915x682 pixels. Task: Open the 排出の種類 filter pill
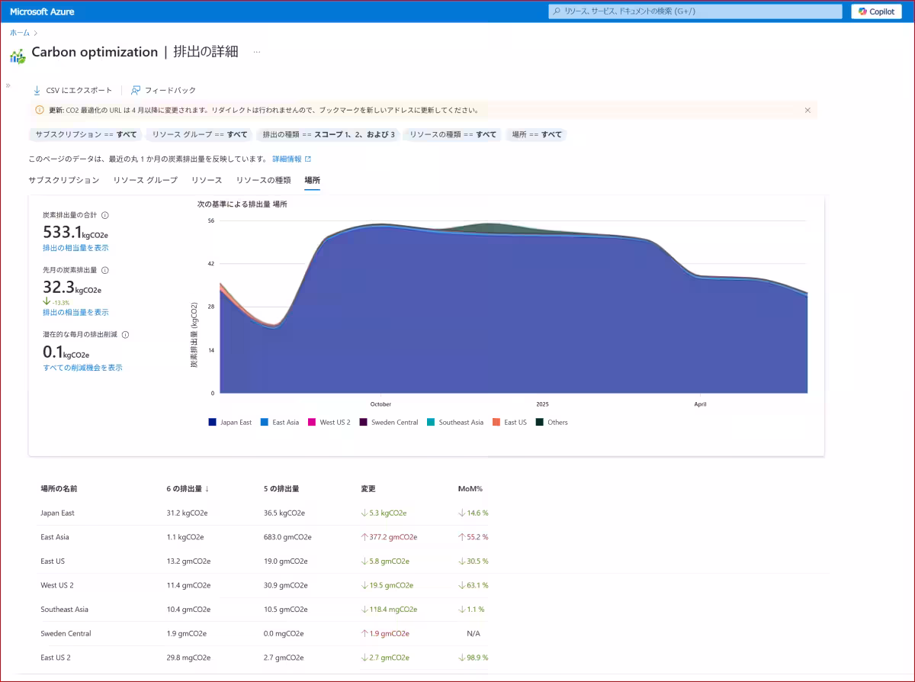tap(328, 134)
